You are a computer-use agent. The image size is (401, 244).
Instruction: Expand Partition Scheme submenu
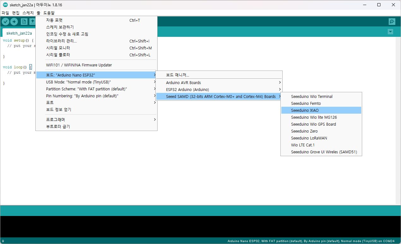pos(96,89)
